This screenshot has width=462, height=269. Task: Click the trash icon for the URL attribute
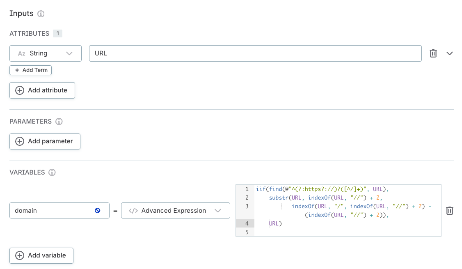433,53
